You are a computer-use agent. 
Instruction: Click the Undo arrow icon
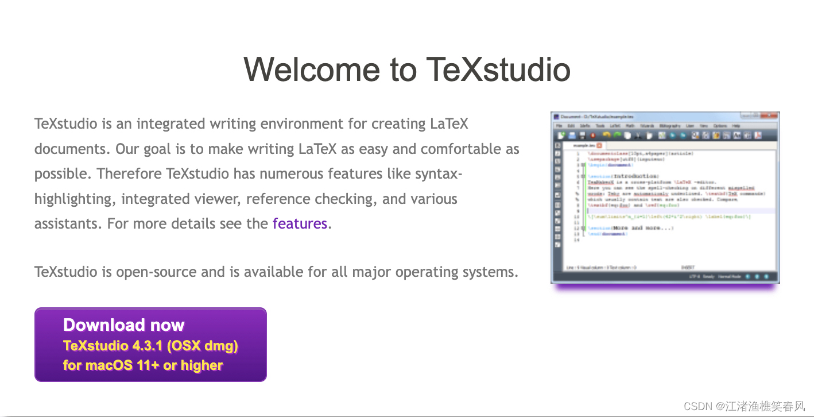coord(606,136)
